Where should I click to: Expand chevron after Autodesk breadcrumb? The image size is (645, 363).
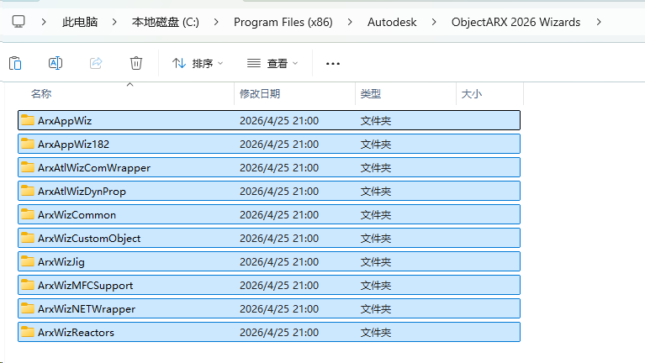click(434, 22)
